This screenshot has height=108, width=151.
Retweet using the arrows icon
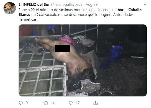tap(46, 103)
